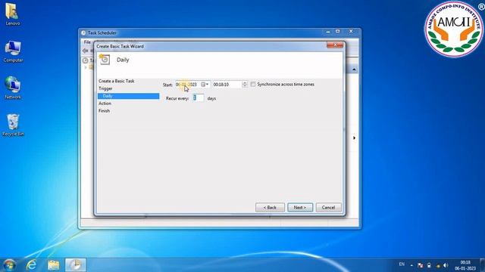
Task: Go back with the Back button
Action: point(270,208)
